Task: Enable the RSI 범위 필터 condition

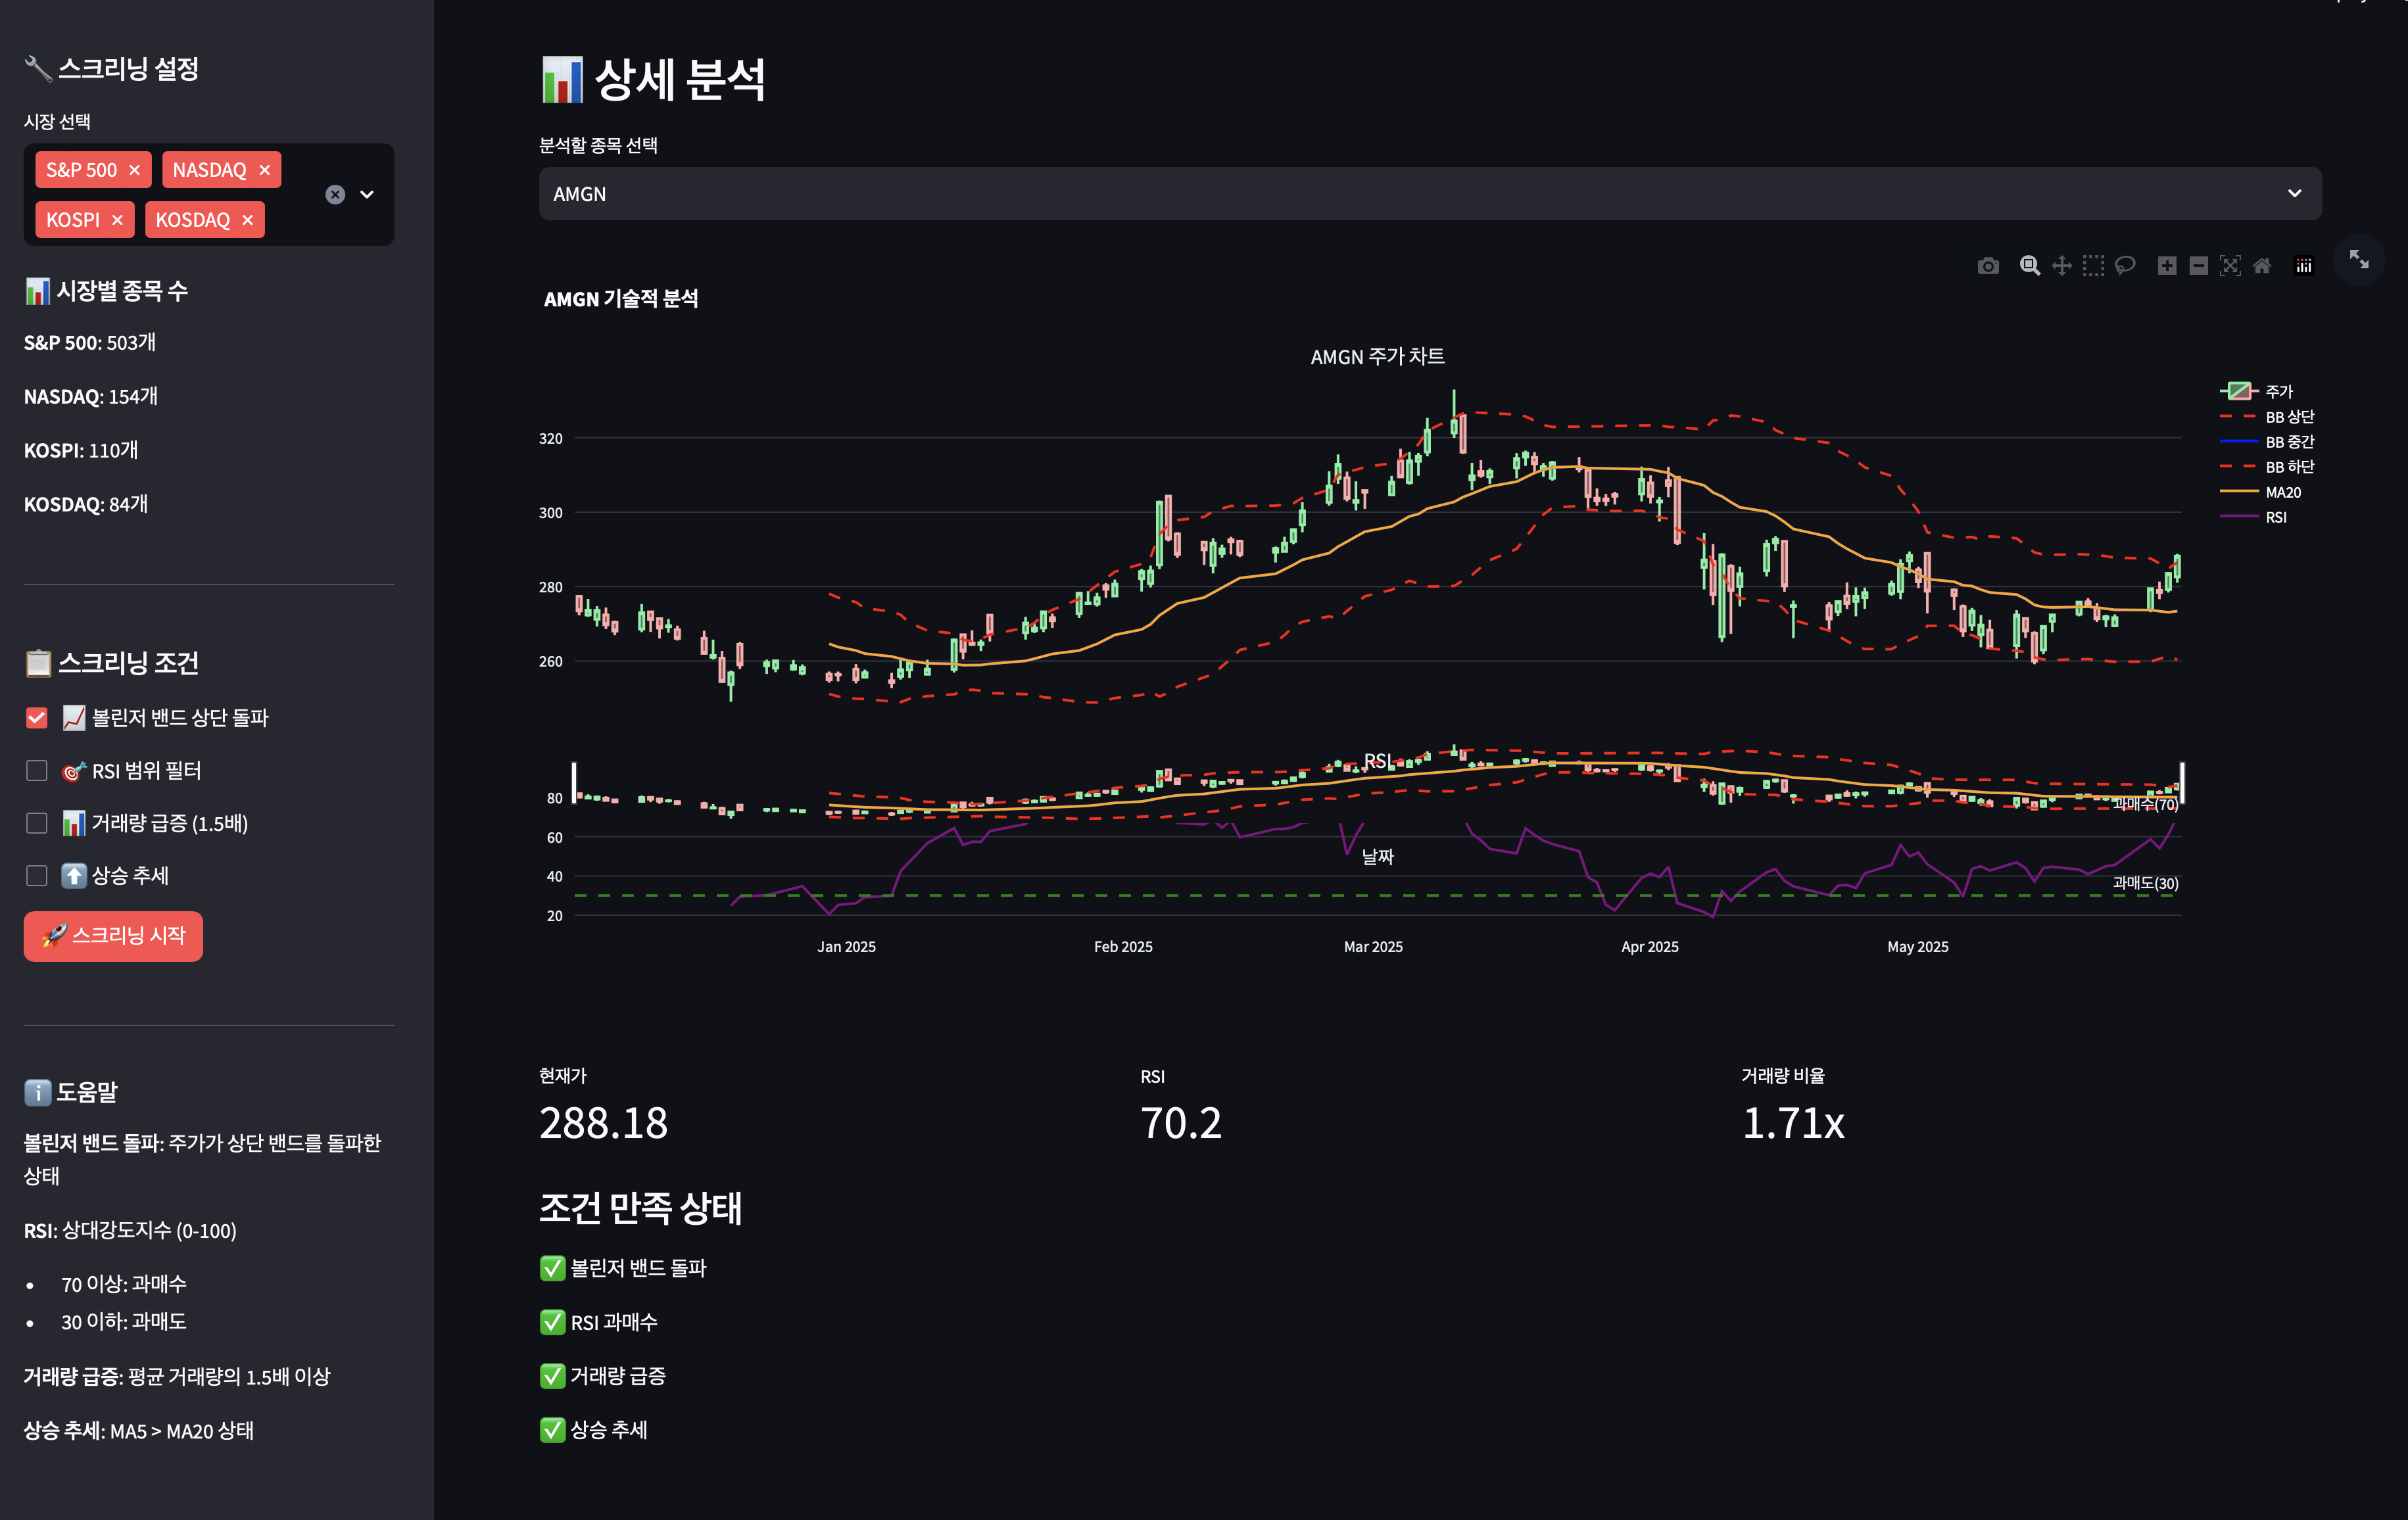Action: tap(37, 770)
